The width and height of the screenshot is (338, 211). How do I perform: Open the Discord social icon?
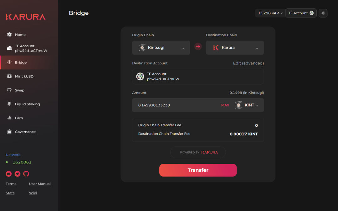pyautogui.click(x=9, y=173)
